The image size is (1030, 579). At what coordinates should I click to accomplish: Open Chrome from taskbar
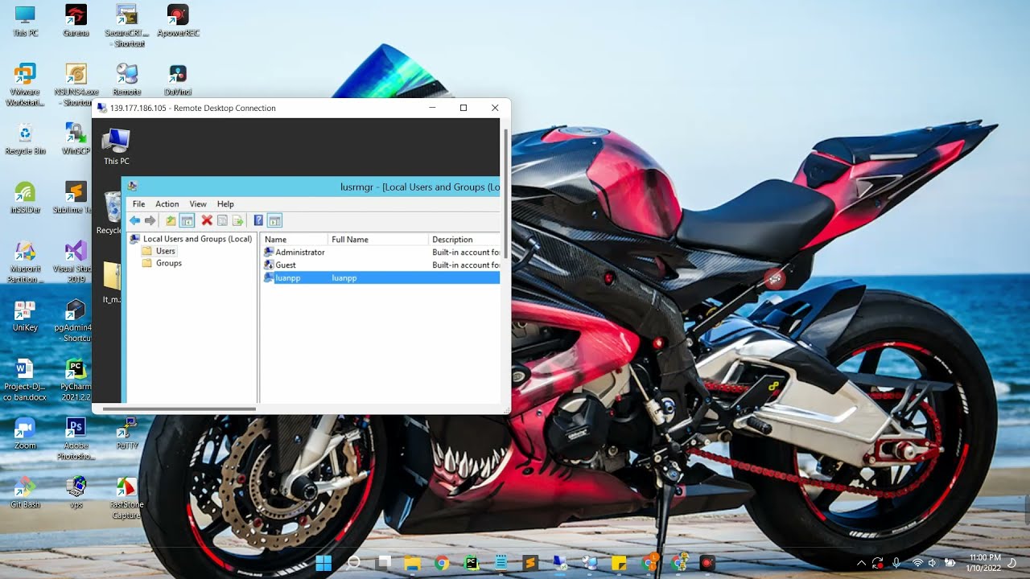[442, 563]
